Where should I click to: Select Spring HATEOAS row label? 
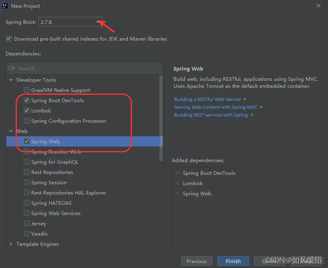click(x=51, y=203)
